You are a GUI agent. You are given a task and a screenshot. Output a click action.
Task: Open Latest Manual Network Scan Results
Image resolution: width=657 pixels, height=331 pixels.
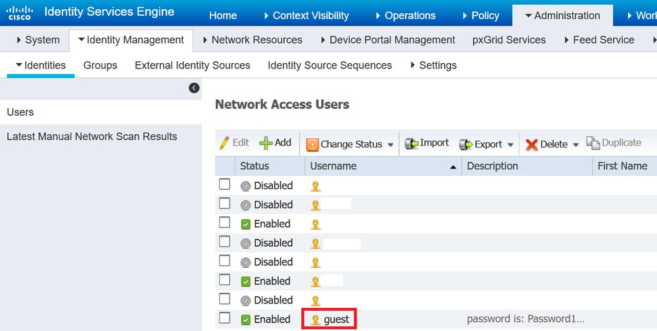click(91, 136)
